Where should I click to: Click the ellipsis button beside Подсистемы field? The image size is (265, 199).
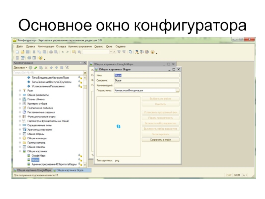click(178, 90)
